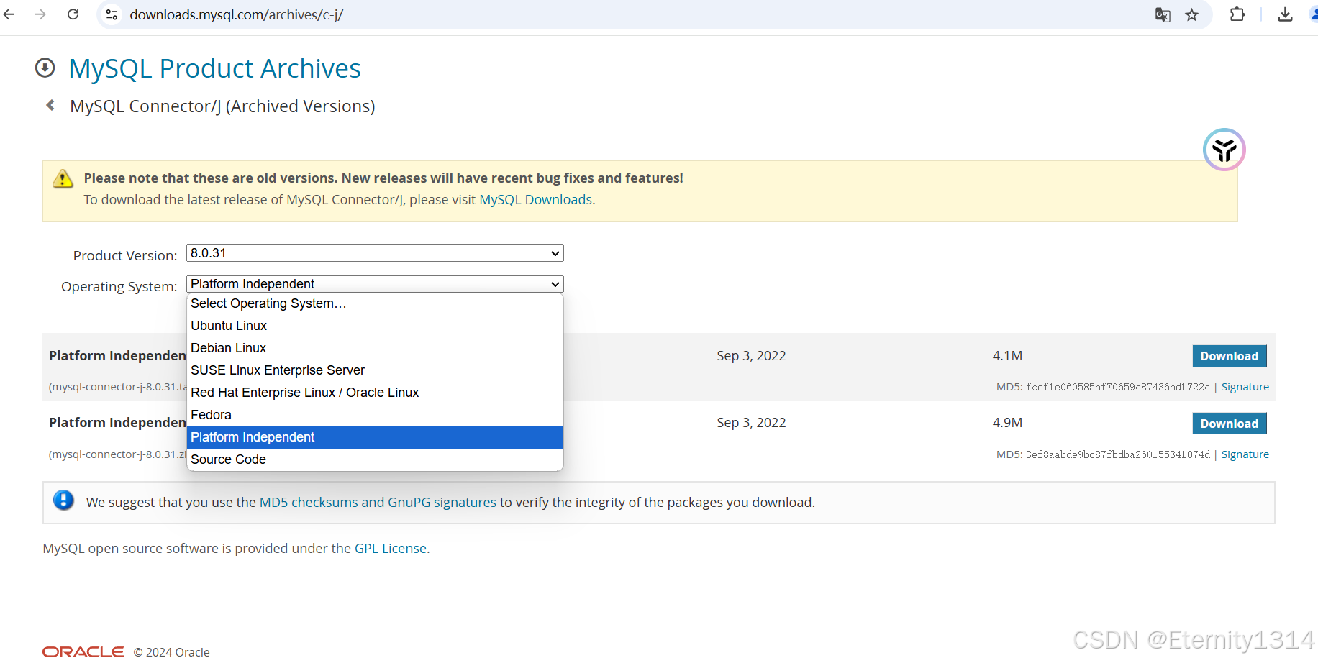The width and height of the screenshot is (1318, 663).
Task: Click the Oracle logo in footer
Action: (x=83, y=651)
